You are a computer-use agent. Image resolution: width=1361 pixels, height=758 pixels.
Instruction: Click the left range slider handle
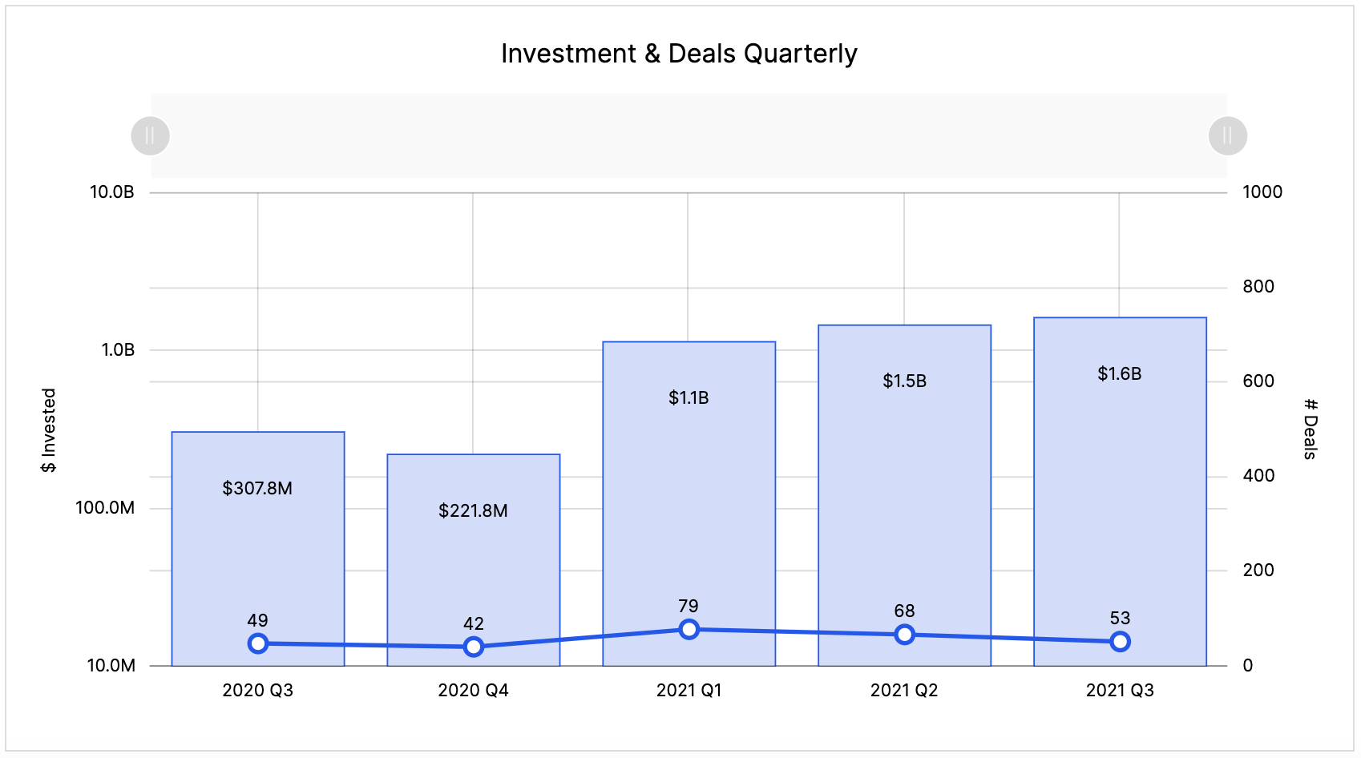tap(150, 135)
